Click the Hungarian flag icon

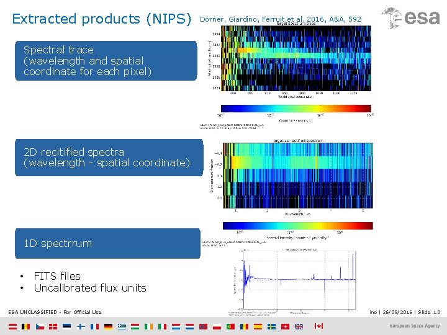click(x=135, y=326)
